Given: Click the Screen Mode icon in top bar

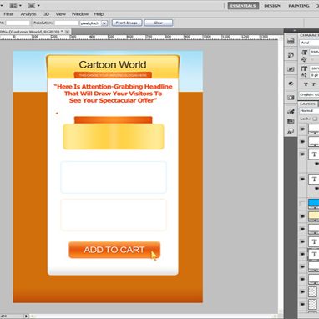Looking at the screenshot, I should 32,5.
